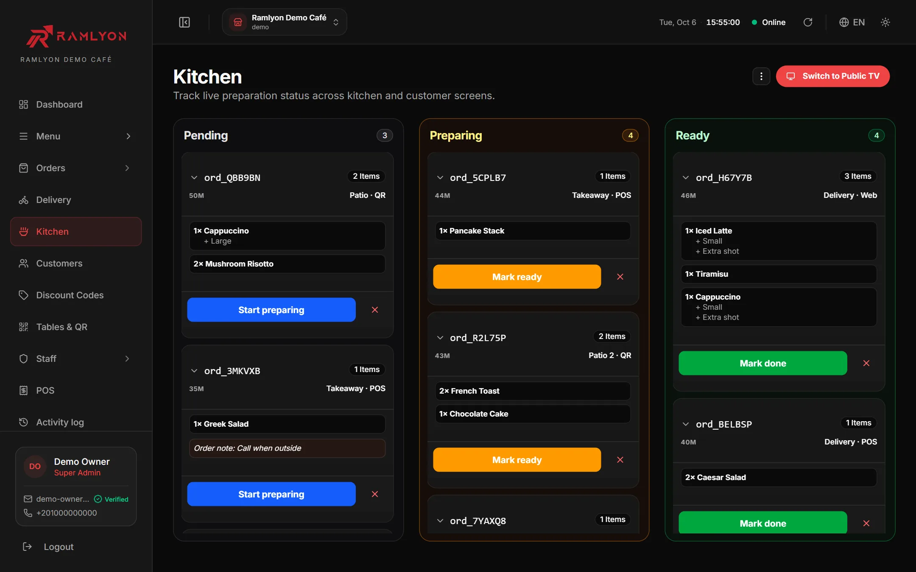Expand the Orders sidebar section
This screenshot has width=916, height=572.
coord(76,168)
